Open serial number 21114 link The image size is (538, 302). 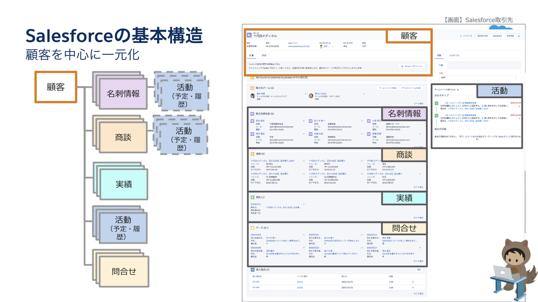tap(300, 282)
